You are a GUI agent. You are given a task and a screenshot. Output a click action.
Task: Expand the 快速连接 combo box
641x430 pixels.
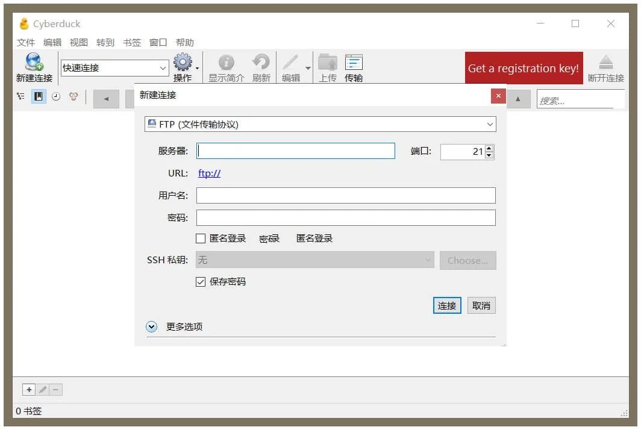(163, 68)
